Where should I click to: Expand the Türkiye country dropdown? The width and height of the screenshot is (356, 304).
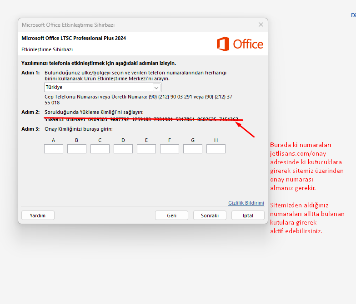(x=156, y=87)
